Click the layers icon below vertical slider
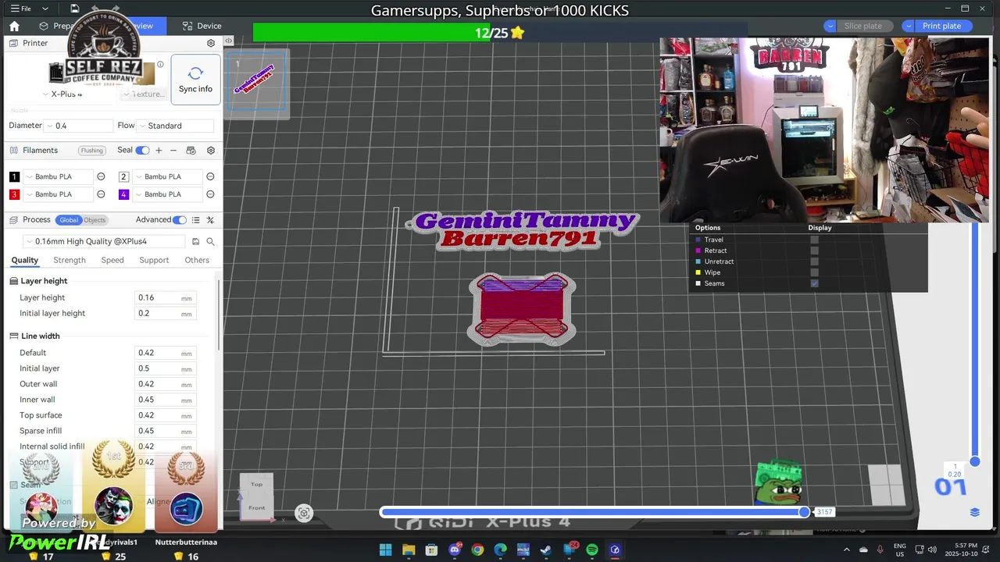This screenshot has width=1000, height=562. [x=975, y=512]
